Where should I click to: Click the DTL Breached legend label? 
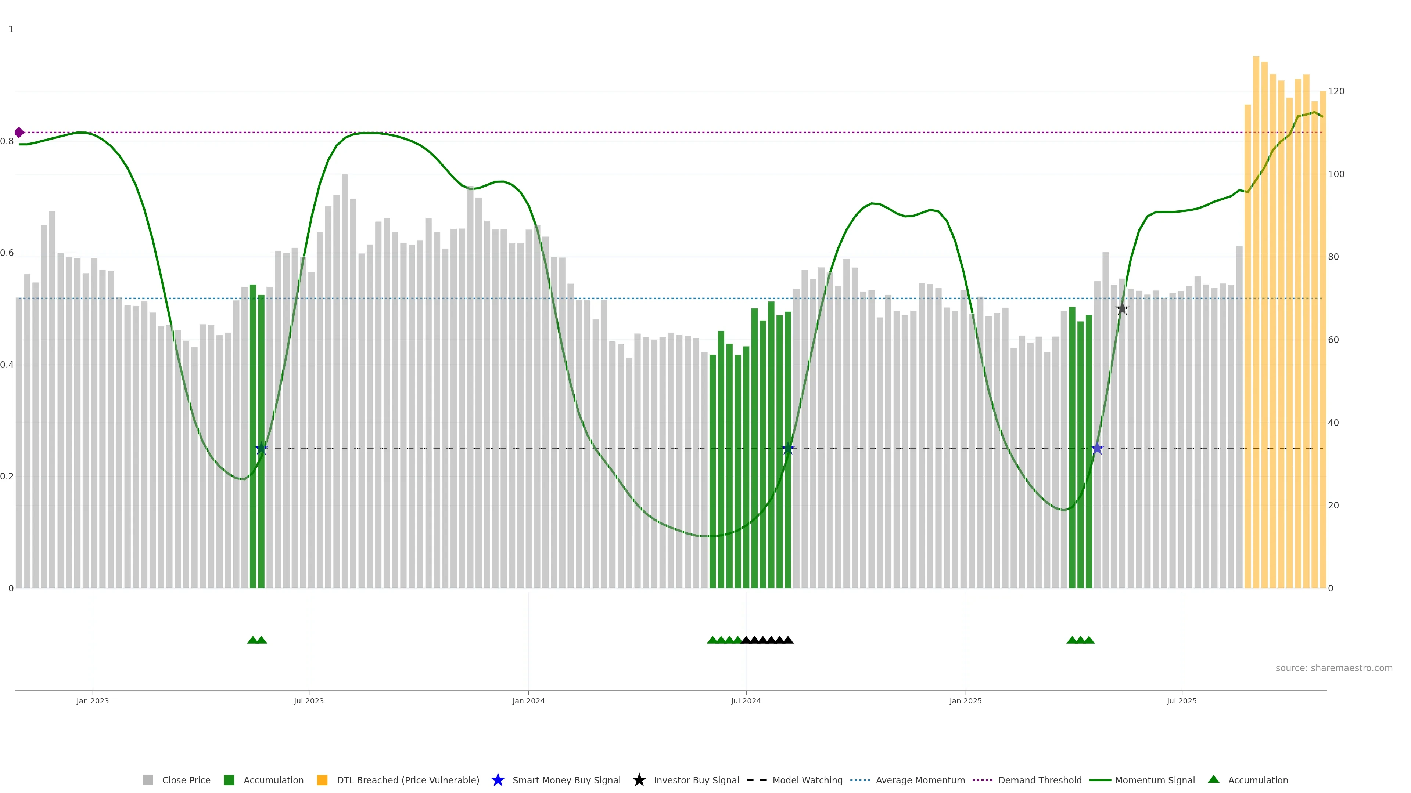coord(407,780)
